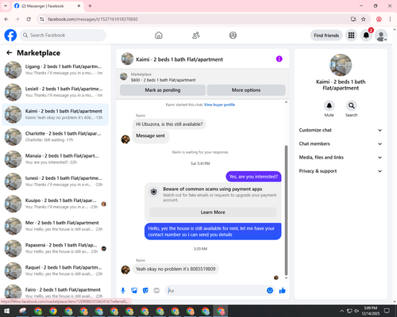Viewport: 397px width, 317px height.
Task: Open Iunesi conversation
Action: click(x=56, y=181)
